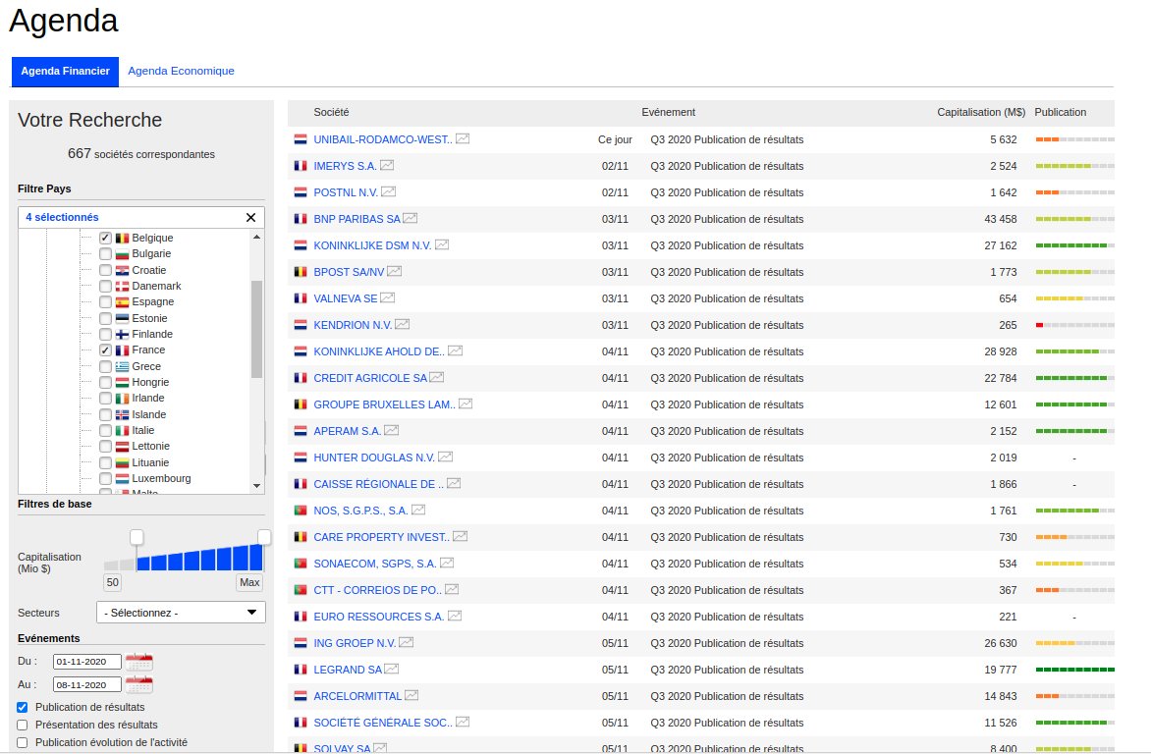Click the minimum capitalisation slider handle
1151x754 pixels.
137,537
